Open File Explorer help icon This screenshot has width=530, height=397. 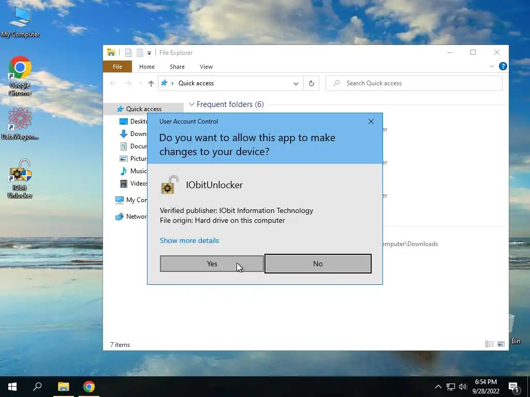coord(503,66)
